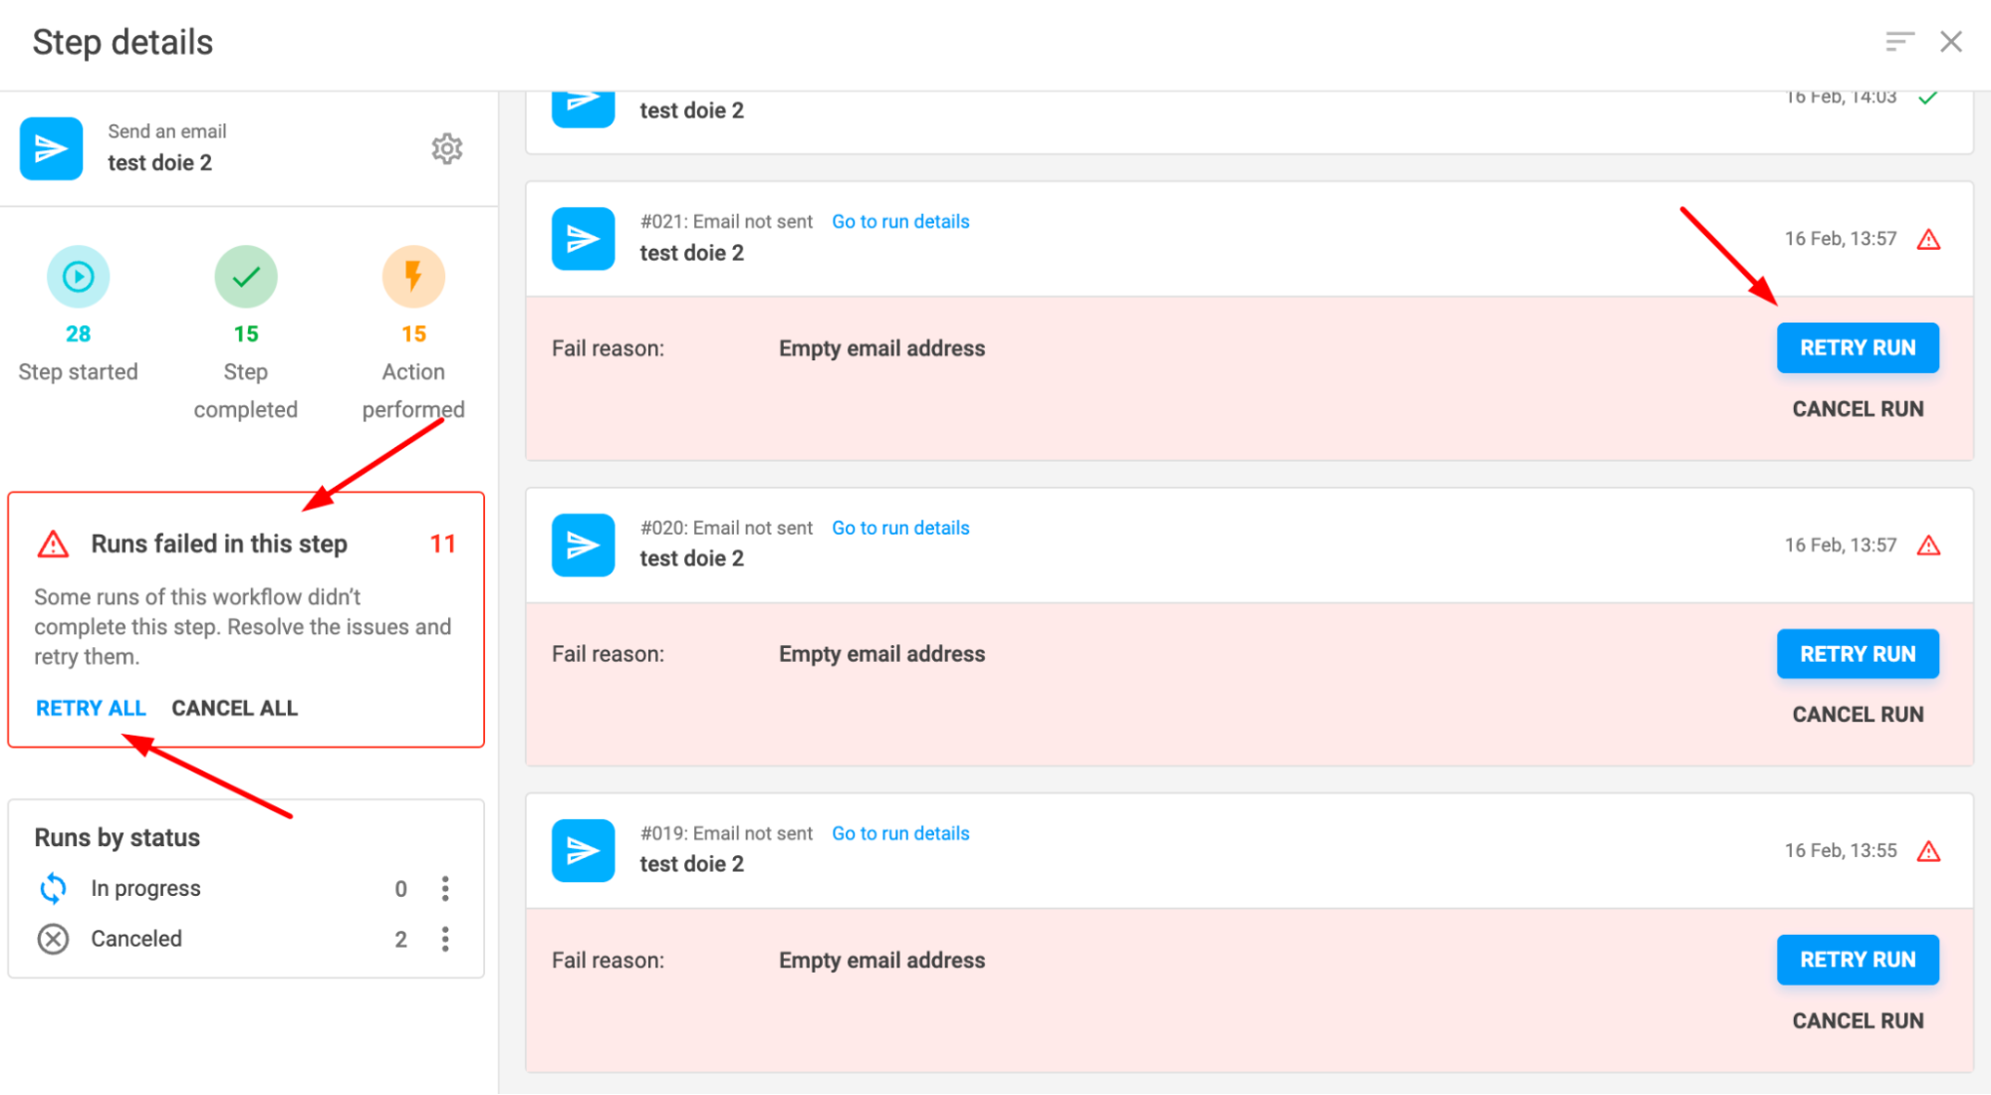Click the email icon on run #021

pyautogui.click(x=584, y=239)
